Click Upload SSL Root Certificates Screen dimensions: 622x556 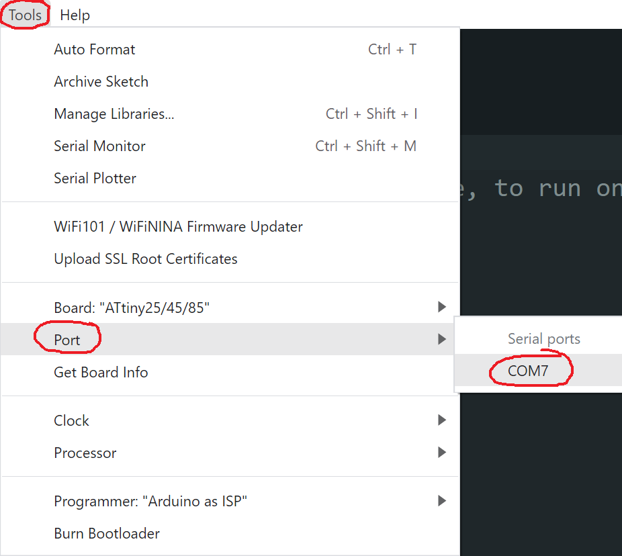point(146,259)
